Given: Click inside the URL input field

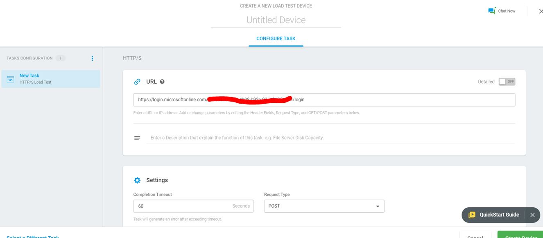Looking at the screenshot, I should (x=324, y=100).
